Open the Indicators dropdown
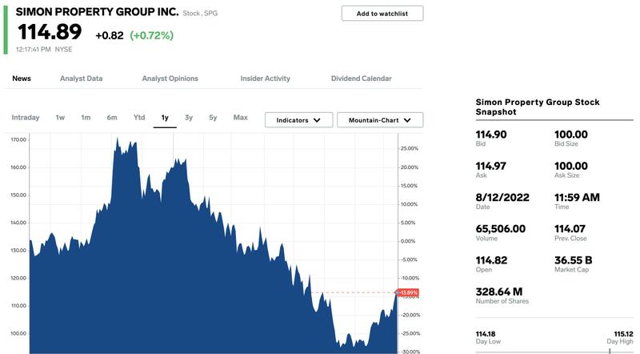 tap(298, 120)
